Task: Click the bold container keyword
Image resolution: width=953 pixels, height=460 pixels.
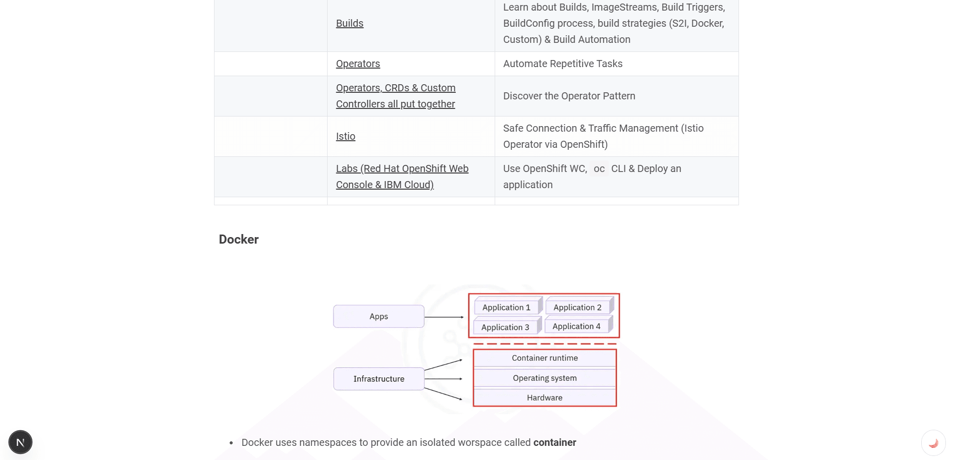Action: 555,442
